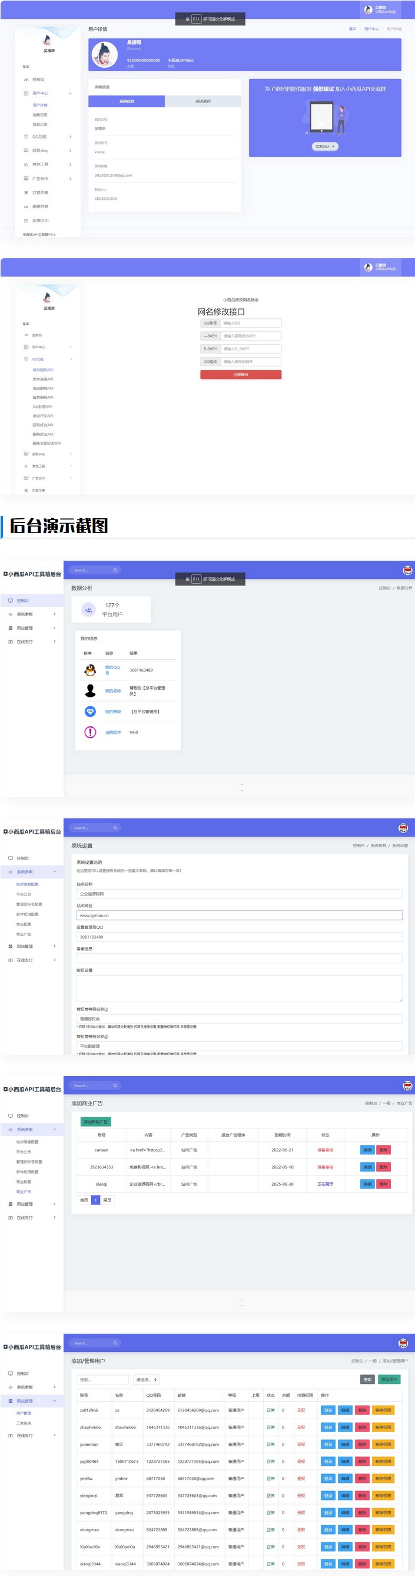
Task: Click the large round avatar in the profile banner
Action: point(105,55)
